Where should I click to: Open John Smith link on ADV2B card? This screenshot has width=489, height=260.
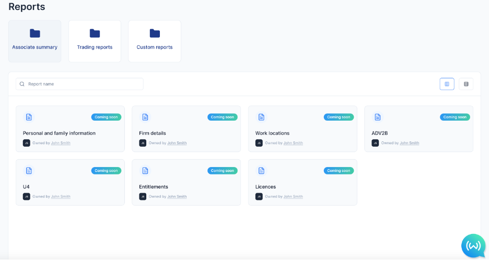[410, 143]
